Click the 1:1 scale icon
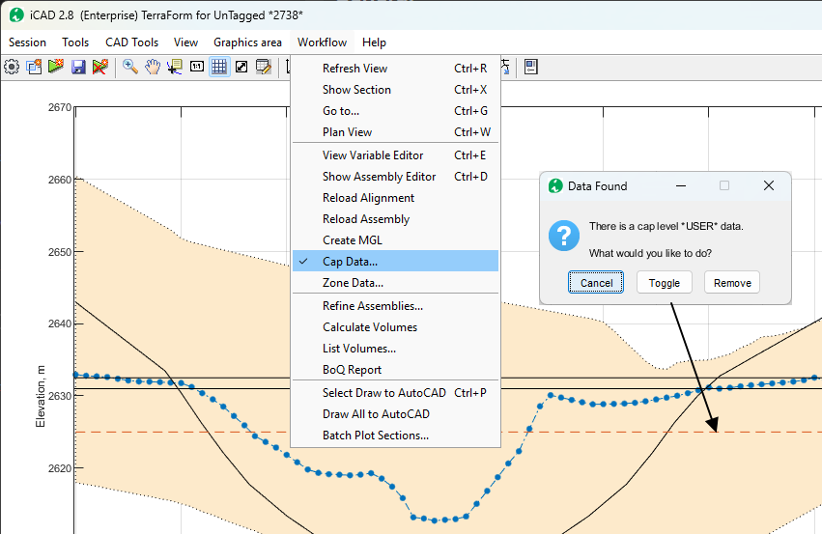This screenshot has width=822, height=534. point(197,68)
